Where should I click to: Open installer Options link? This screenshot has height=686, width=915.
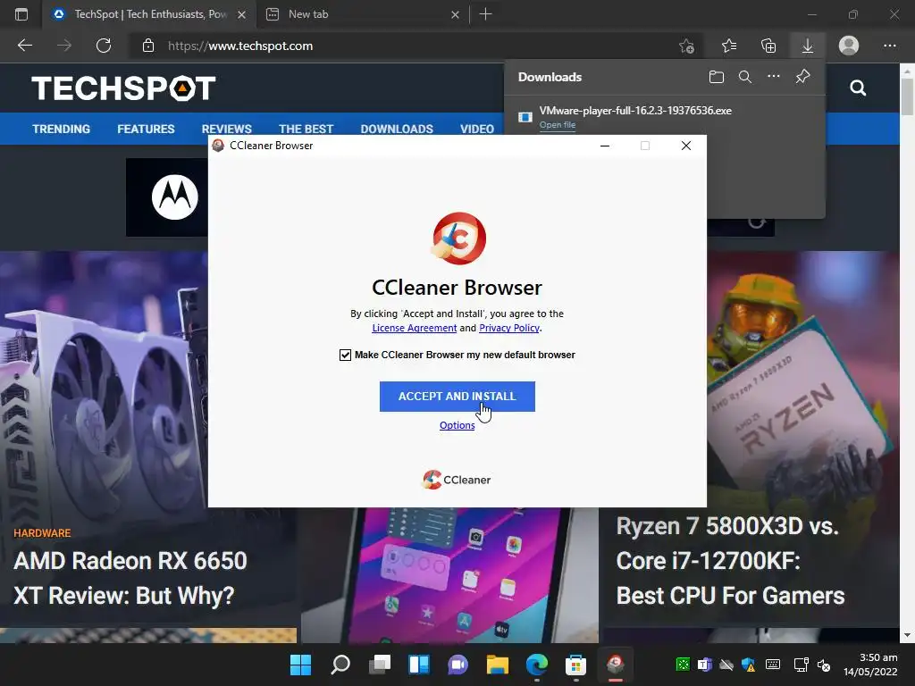(457, 425)
